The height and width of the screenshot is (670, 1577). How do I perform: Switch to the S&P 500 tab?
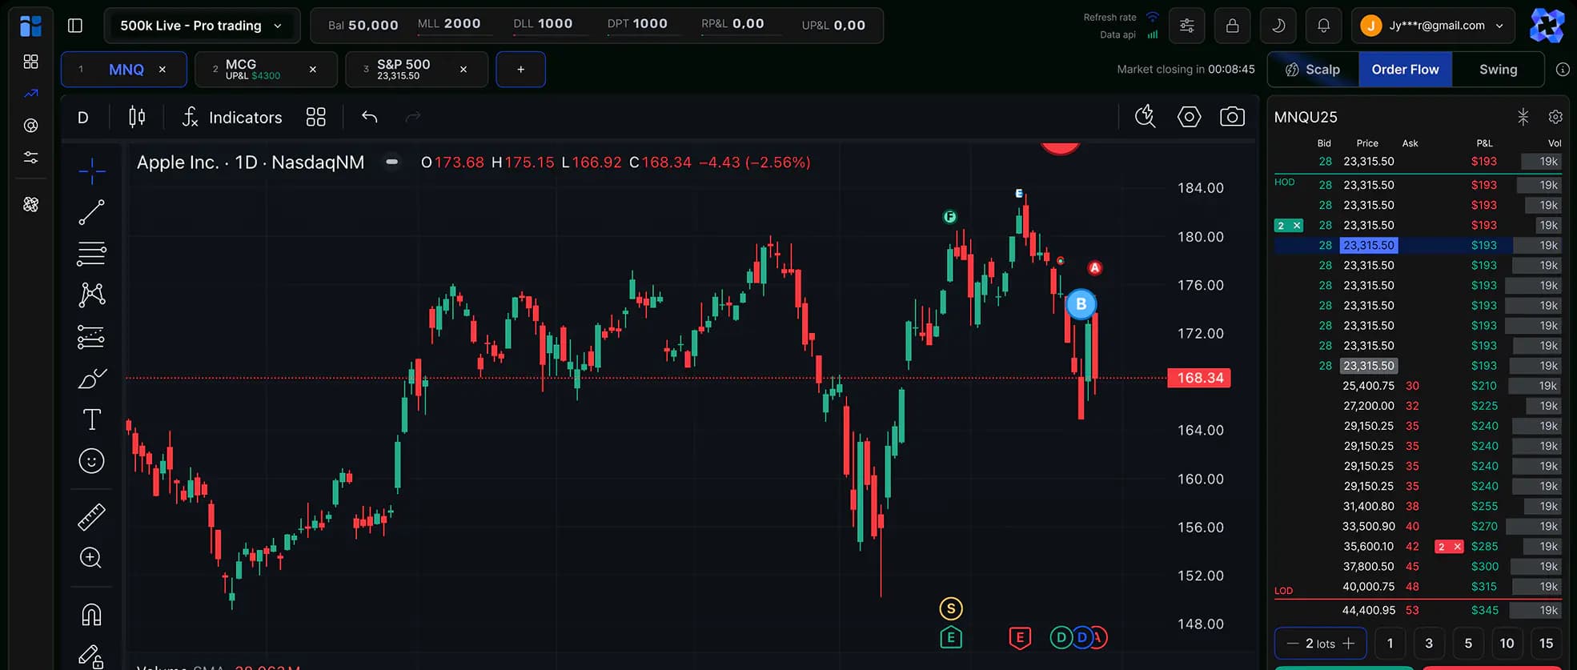[x=403, y=70]
